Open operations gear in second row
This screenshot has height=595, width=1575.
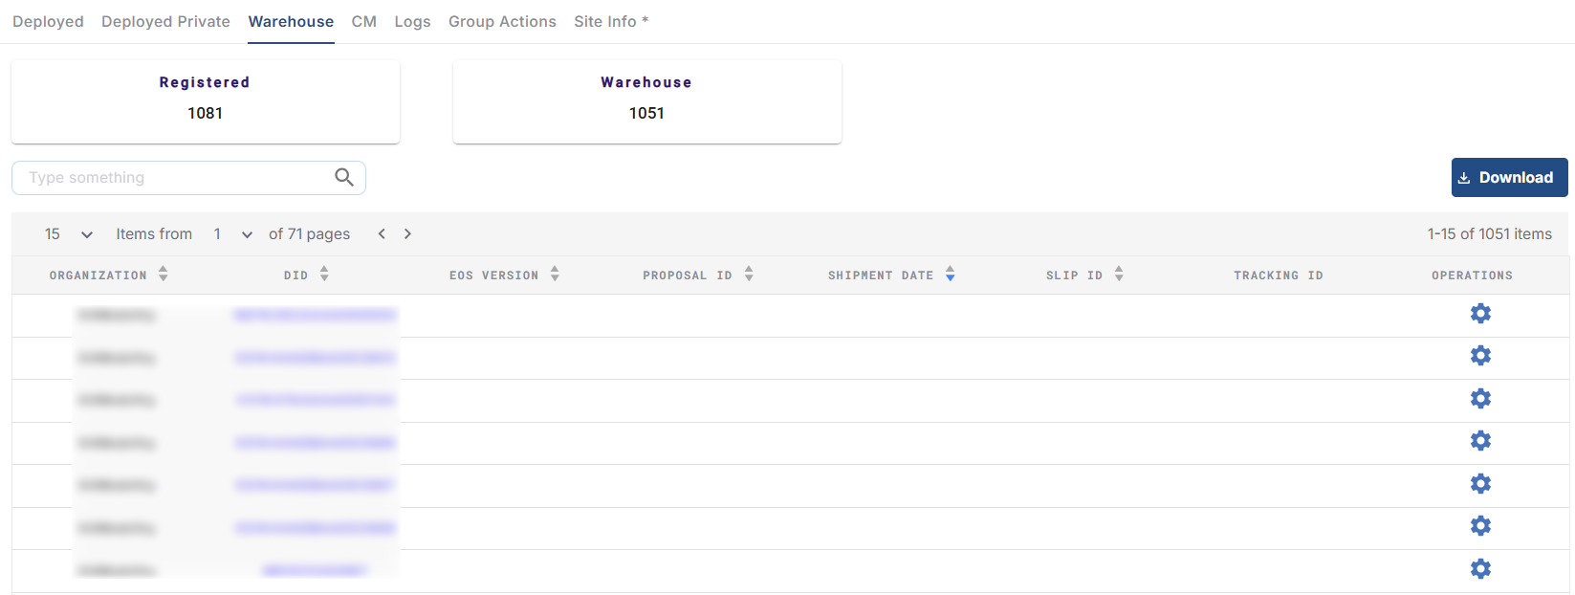[1480, 356]
